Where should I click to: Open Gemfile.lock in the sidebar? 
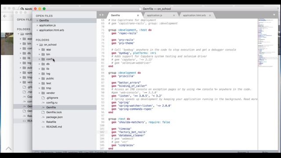54,112
